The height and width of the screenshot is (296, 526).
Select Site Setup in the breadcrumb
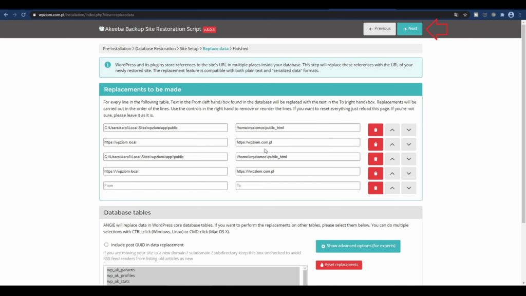189,49
